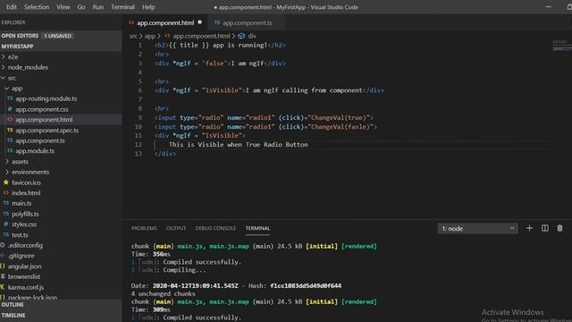The width and height of the screenshot is (572, 322).
Task: Click the editor minimap
Action: pos(562,46)
